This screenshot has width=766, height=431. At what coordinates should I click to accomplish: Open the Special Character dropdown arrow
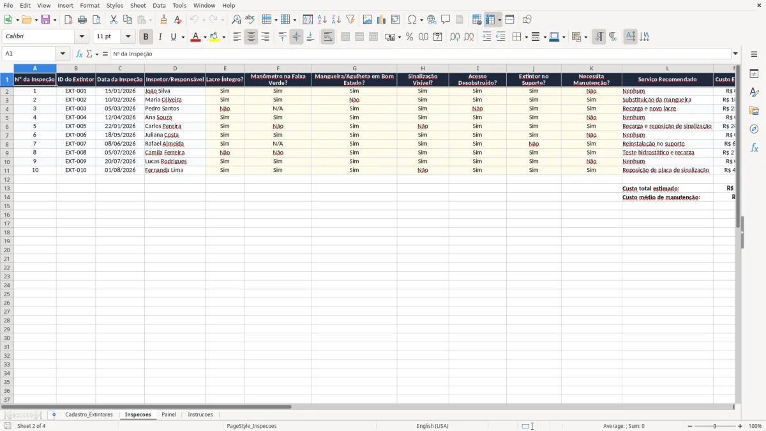pyautogui.click(x=421, y=20)
